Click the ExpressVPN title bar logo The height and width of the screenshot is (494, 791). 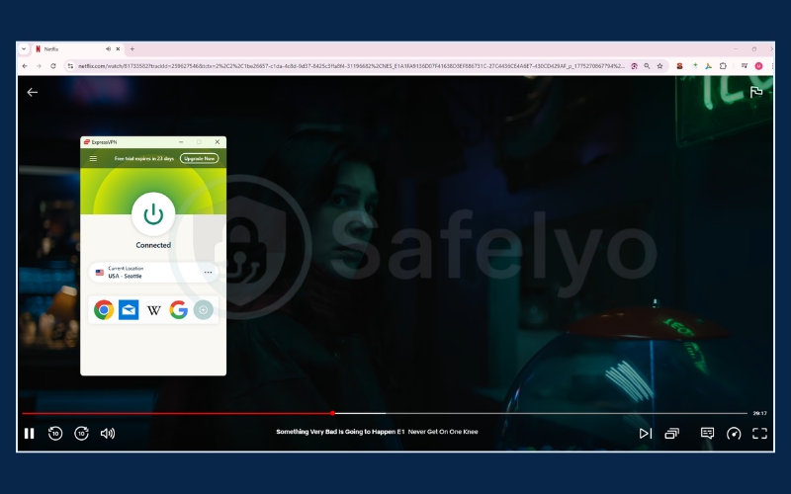[87, 142]
